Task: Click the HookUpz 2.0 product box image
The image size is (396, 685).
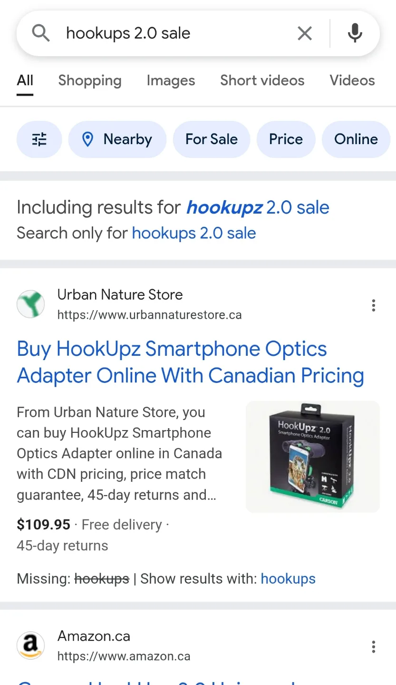Action: click(x=312, y=457)
